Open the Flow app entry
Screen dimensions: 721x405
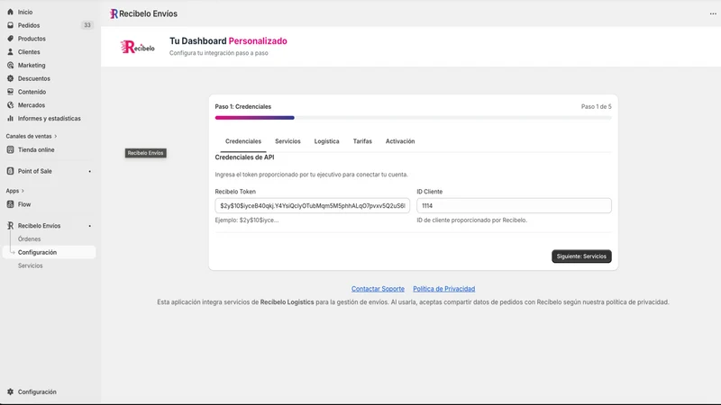[24, 204]
